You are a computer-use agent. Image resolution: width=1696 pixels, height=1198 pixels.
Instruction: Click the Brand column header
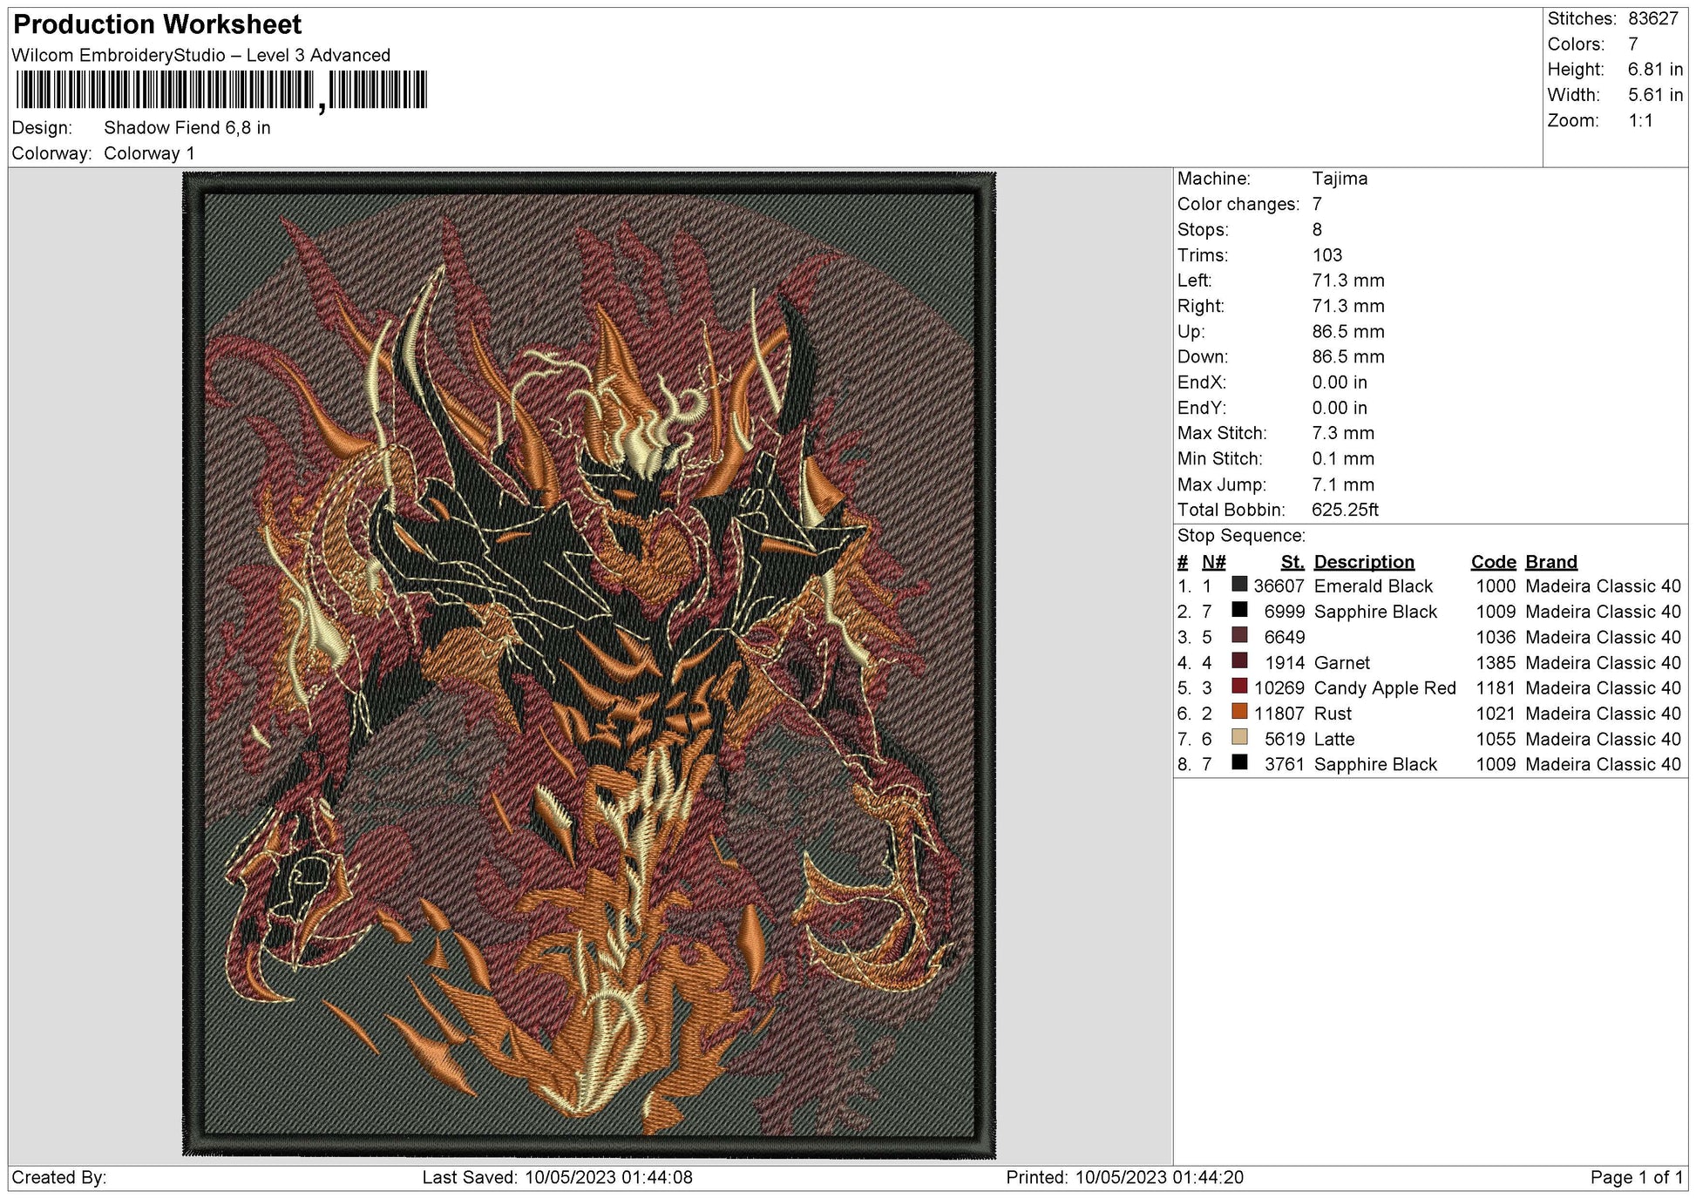pos(1550,562)
